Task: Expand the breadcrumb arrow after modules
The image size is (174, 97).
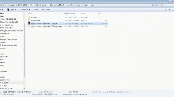Action: [x=75, y=5]
